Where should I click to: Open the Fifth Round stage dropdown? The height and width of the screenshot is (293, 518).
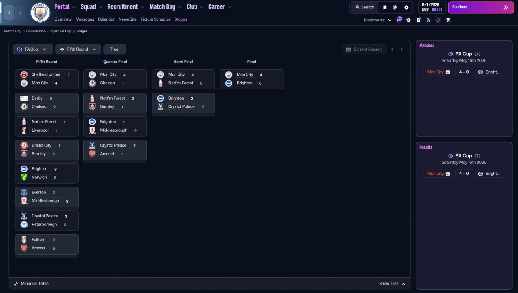click(x=78, y=49)
